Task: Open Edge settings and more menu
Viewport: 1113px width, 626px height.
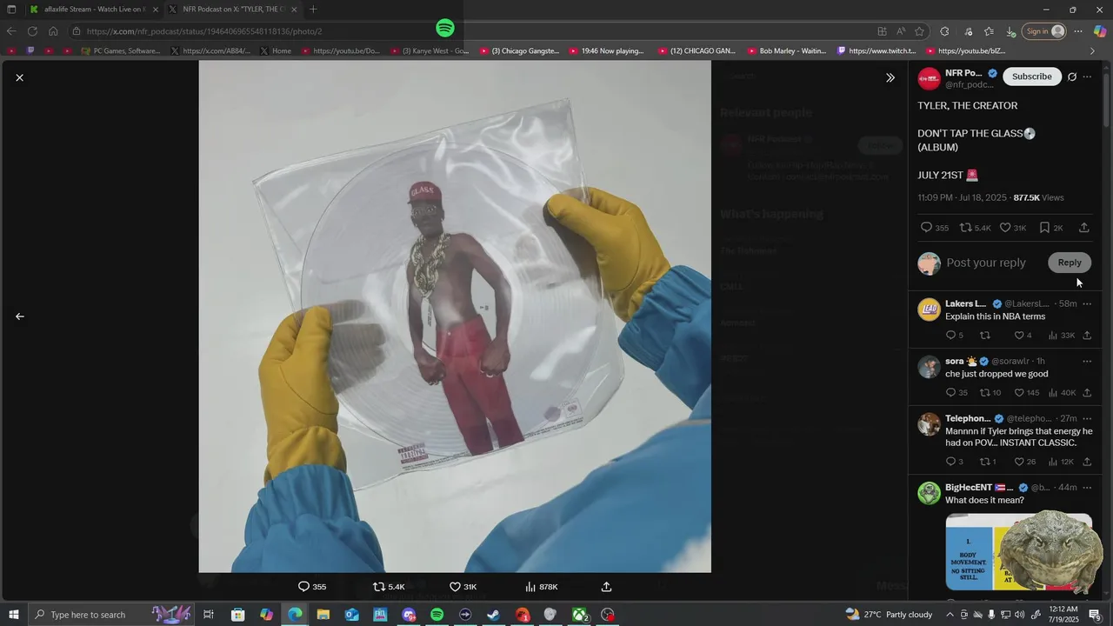Action: (x=1078, y=31)
